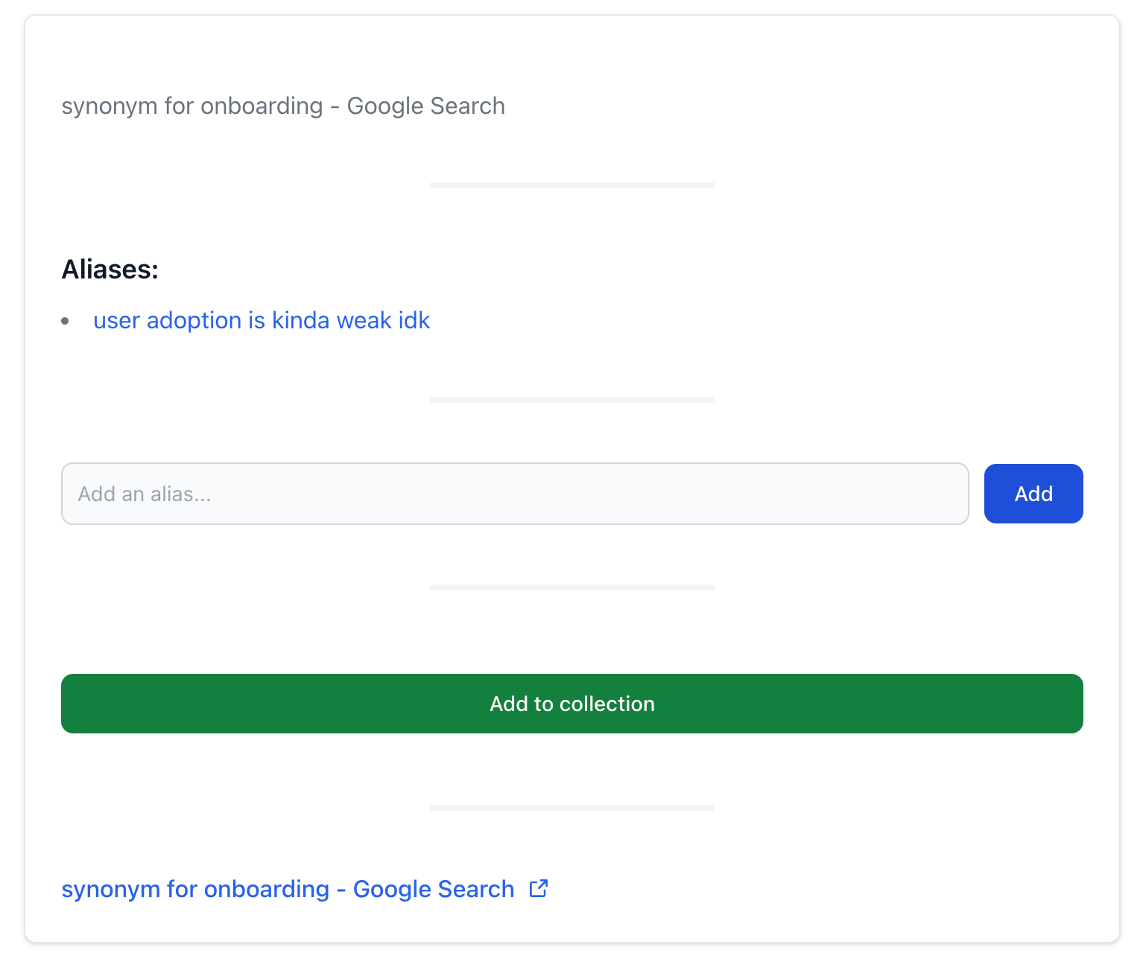Open the "user adoption is kinda weak idk" alias
This screenshot has height=959, width=1143.
(262, 320)
